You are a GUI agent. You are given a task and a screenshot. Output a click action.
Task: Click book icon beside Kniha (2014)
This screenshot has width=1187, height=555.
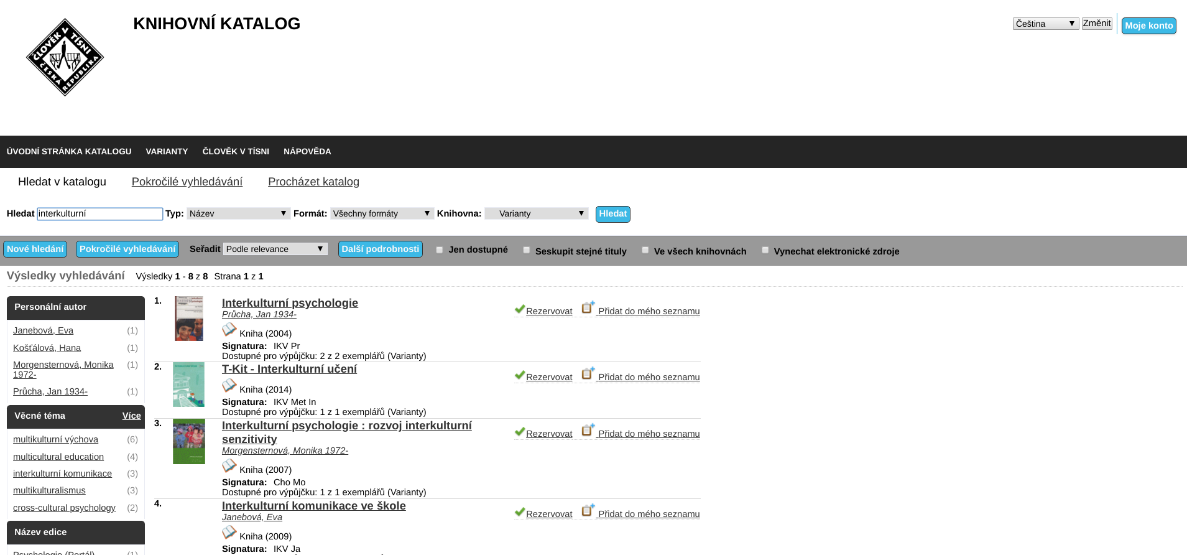pos(229,386)
